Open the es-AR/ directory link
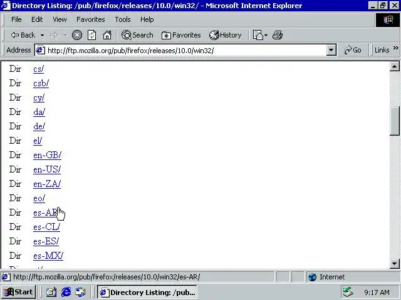 (x=46, y=212)
